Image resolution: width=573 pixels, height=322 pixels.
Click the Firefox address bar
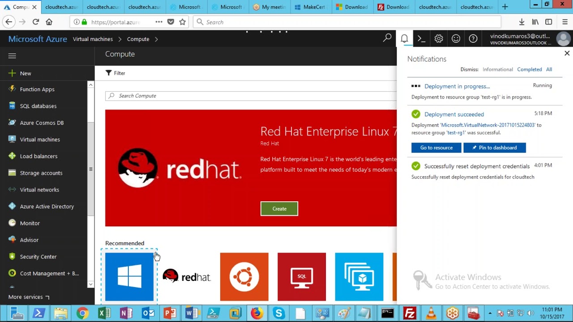point(116,22)
